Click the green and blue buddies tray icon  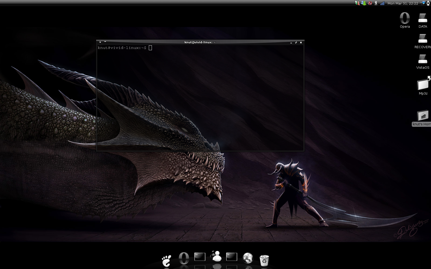(364, 3)
